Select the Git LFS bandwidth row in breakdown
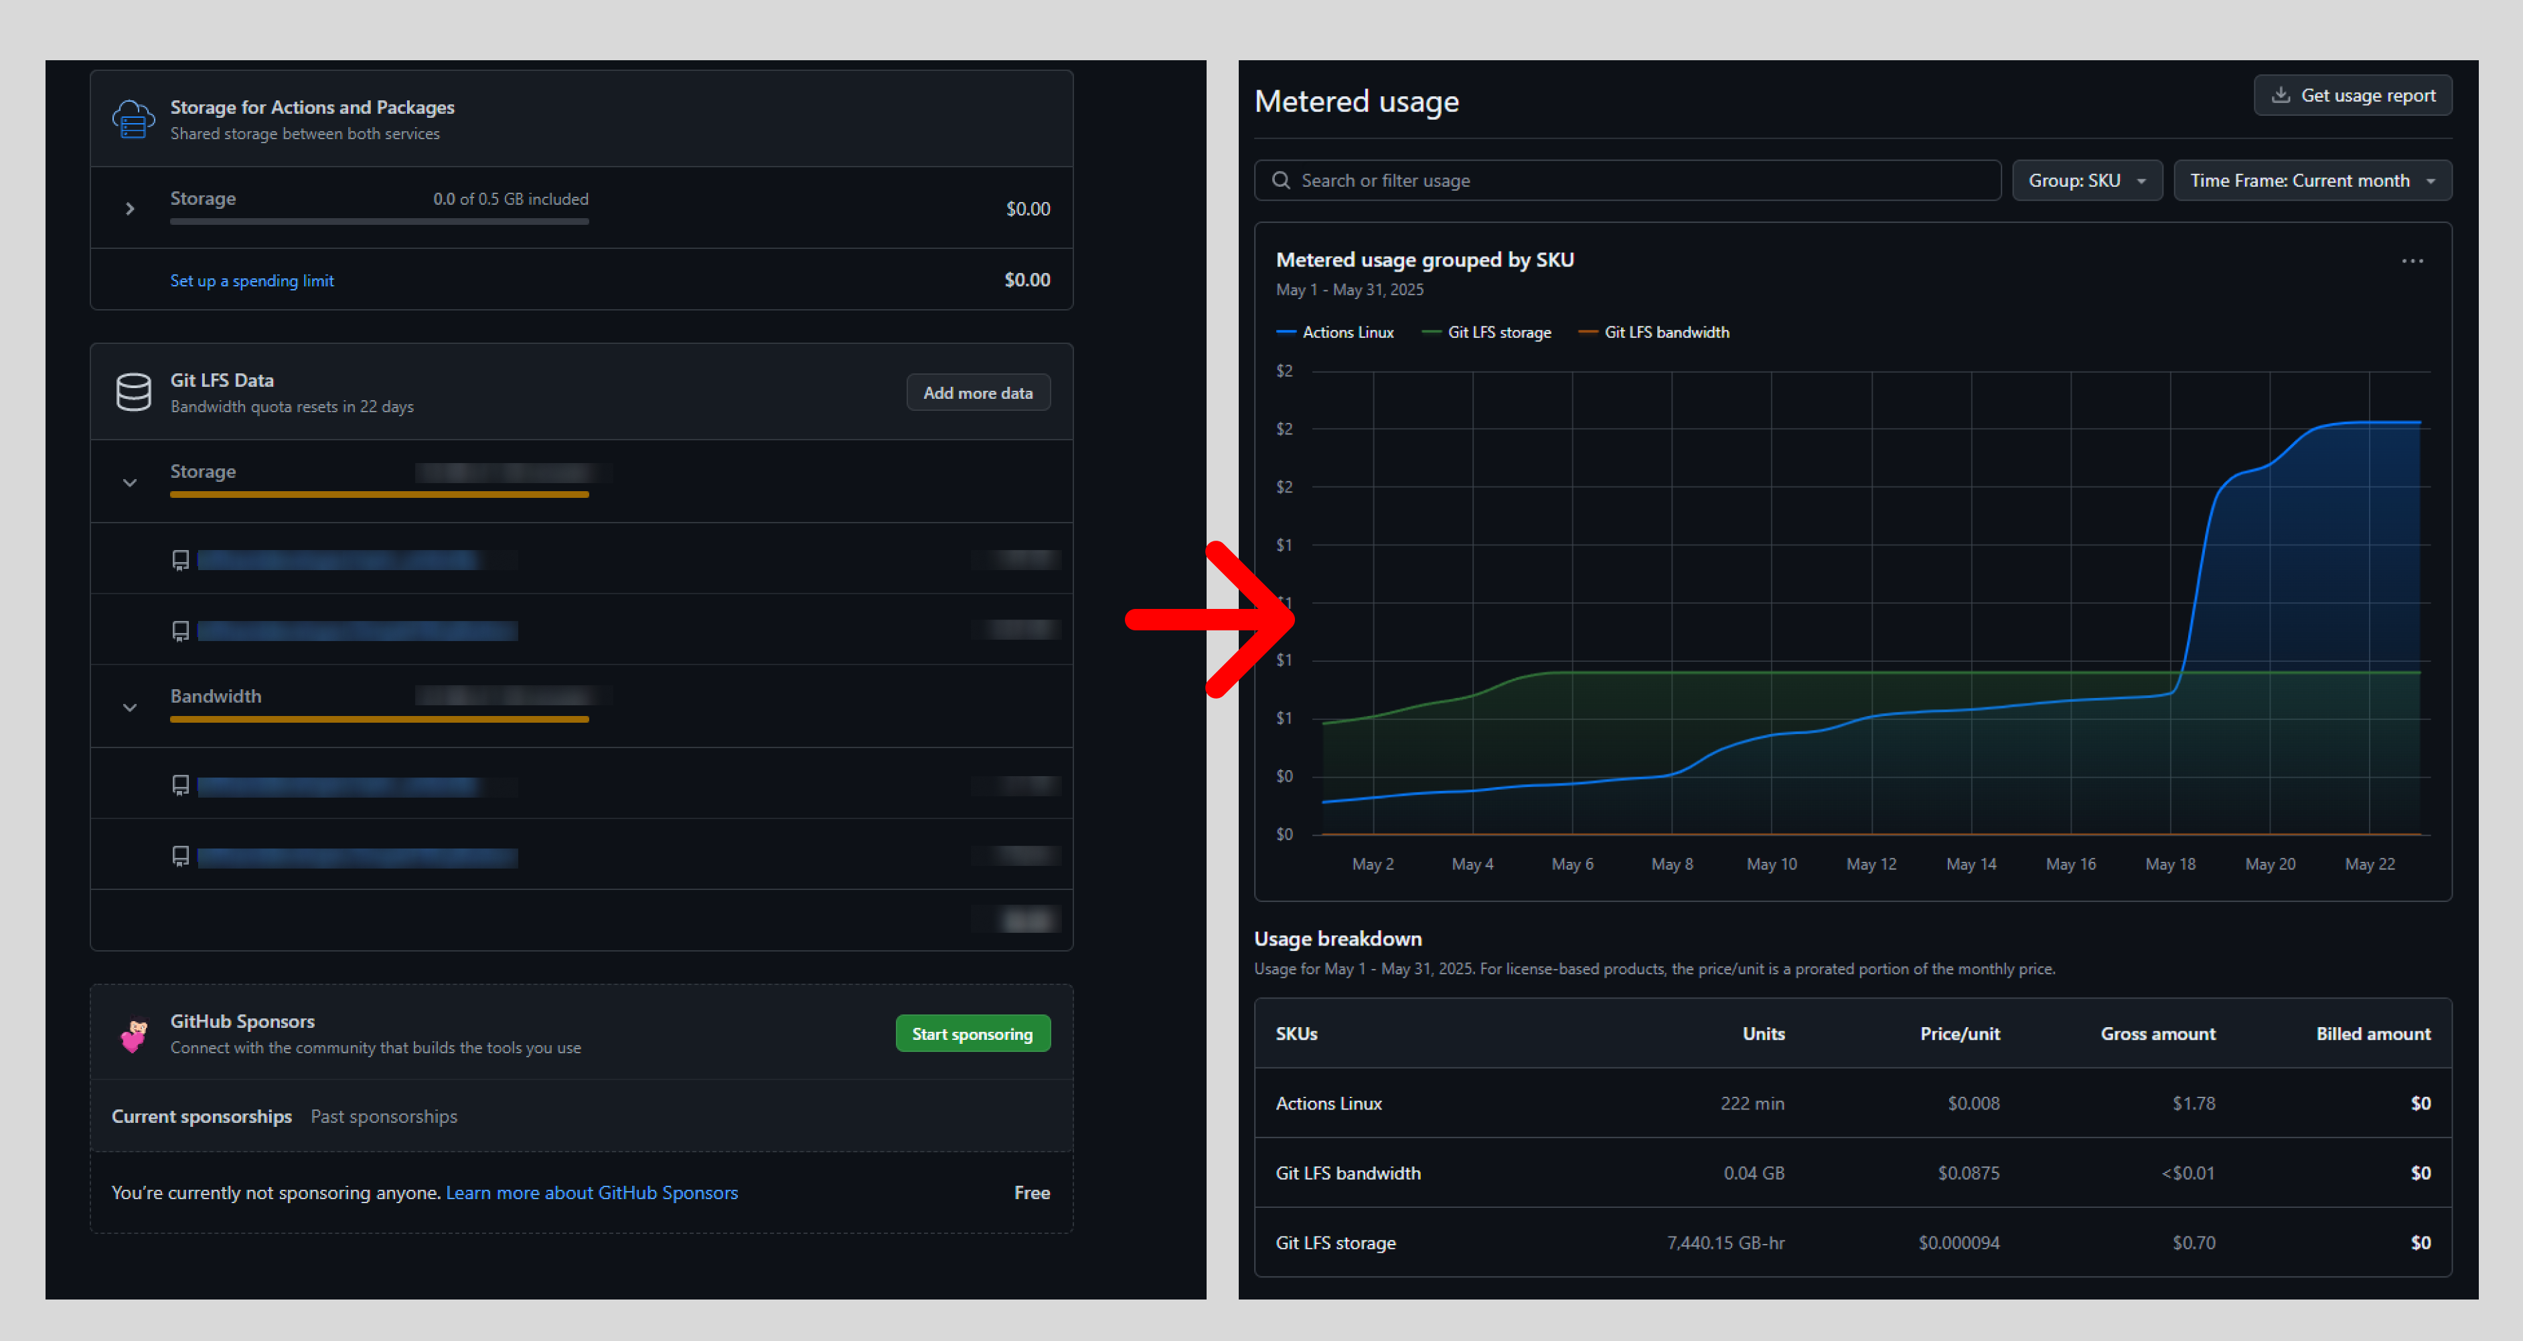Screen dimensions: 2523x1341 tap(1852, 1172)
